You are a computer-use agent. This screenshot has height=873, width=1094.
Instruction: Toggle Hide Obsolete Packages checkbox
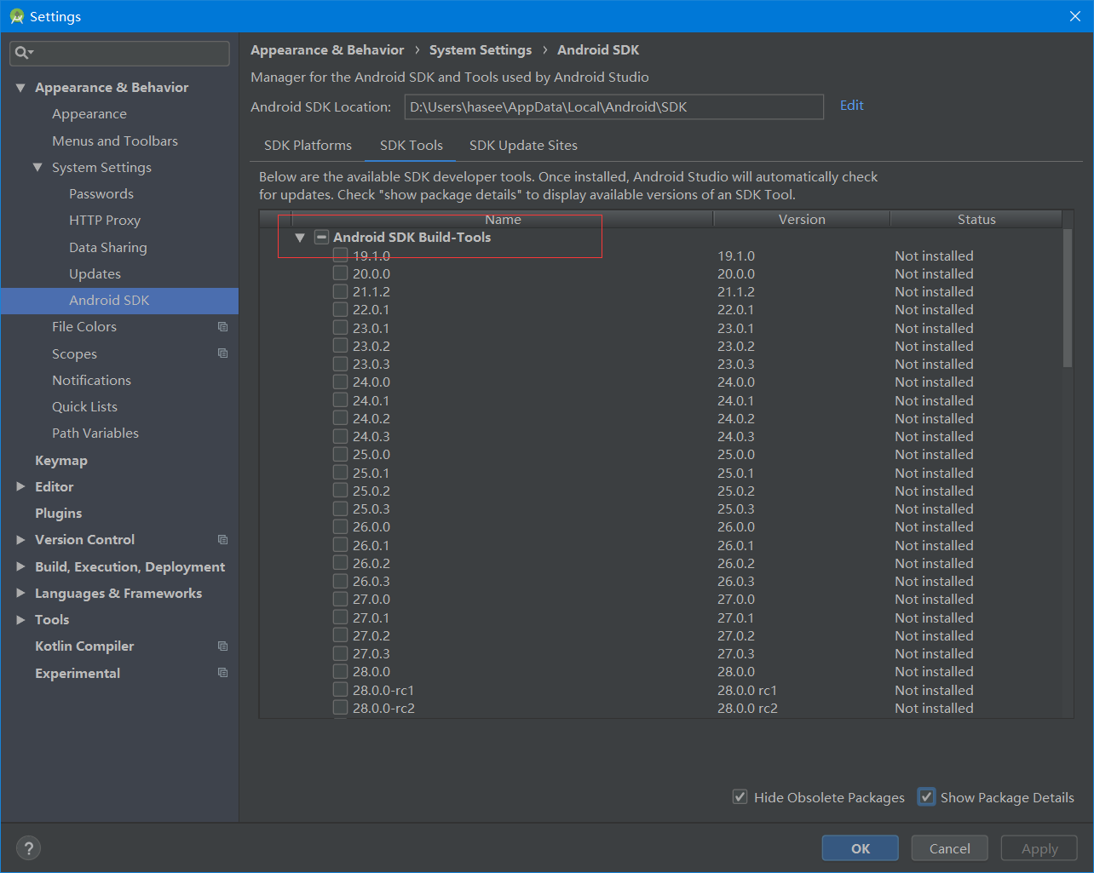[740, 797]
